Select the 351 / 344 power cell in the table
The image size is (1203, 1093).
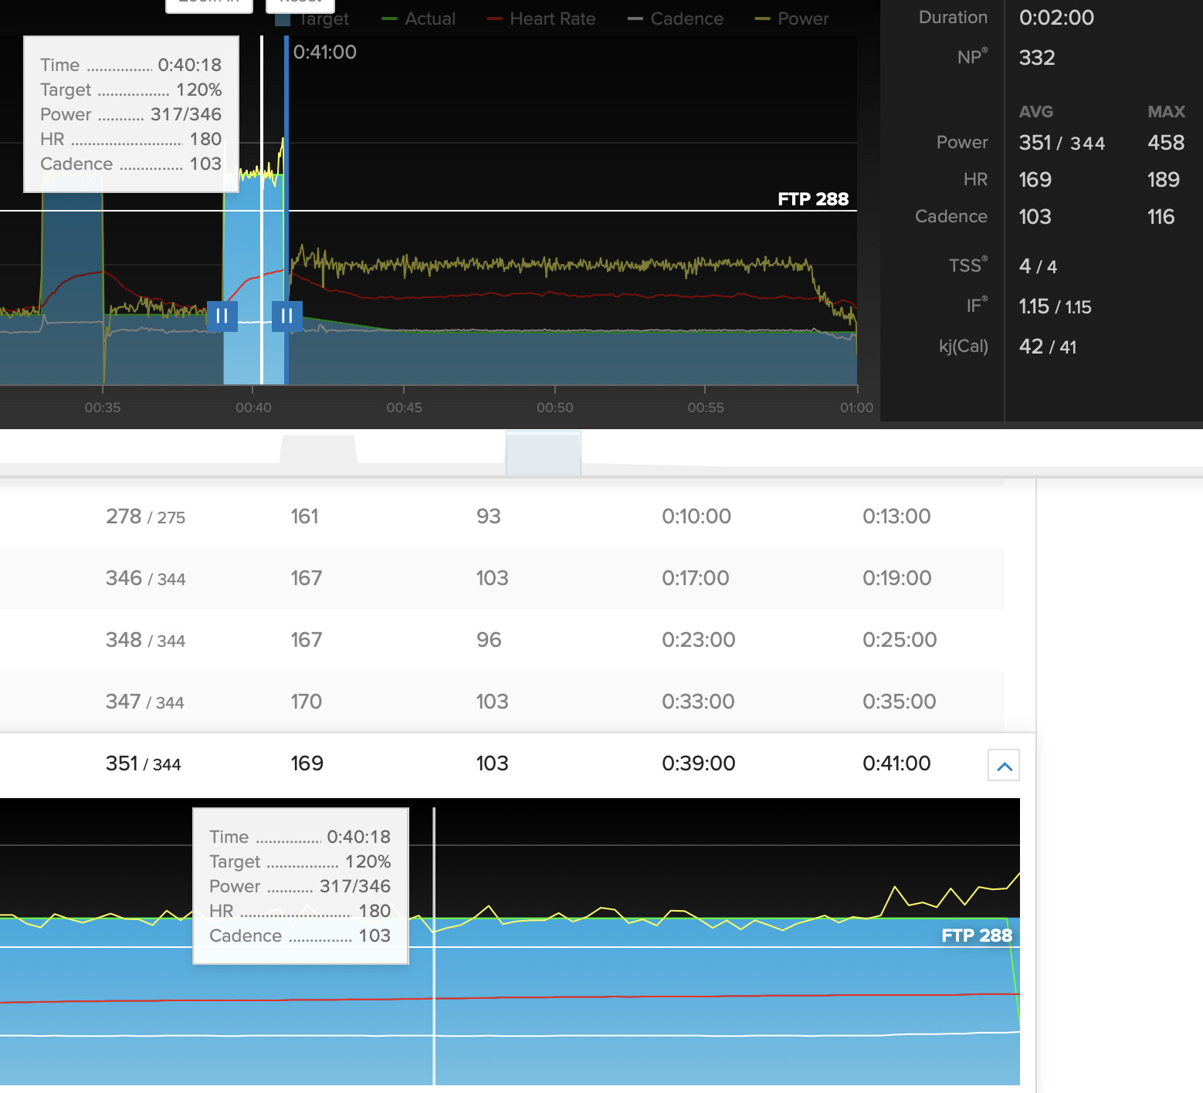[144, 763]
